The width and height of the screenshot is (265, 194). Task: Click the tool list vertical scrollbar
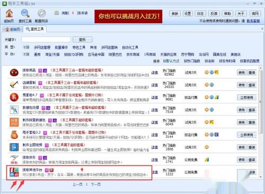[261, 101]
